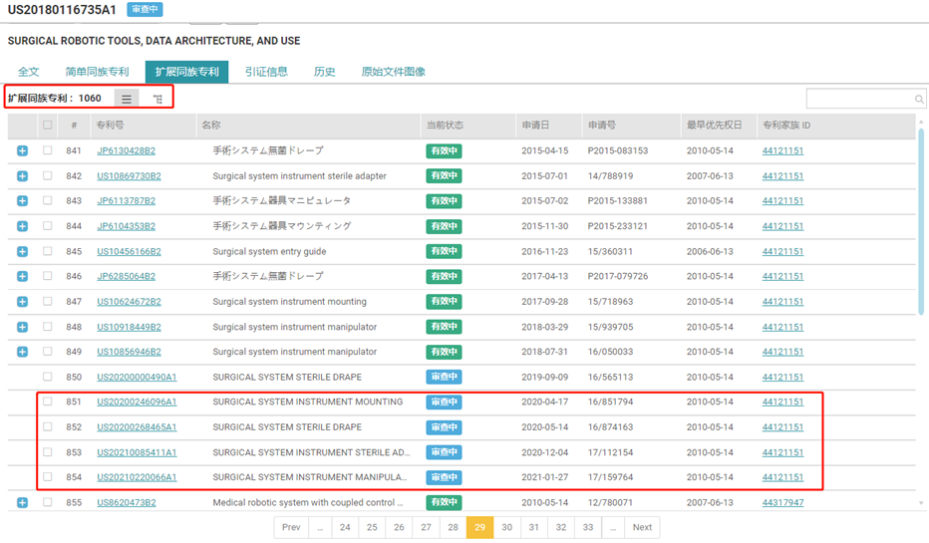Switch to tree view icon

(157, 99)
